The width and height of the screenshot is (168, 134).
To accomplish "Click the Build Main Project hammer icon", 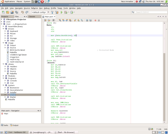I will point(52,12).
